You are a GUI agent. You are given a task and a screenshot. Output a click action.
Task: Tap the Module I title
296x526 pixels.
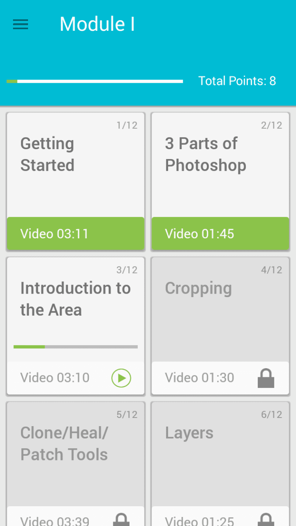pos(97,24)
